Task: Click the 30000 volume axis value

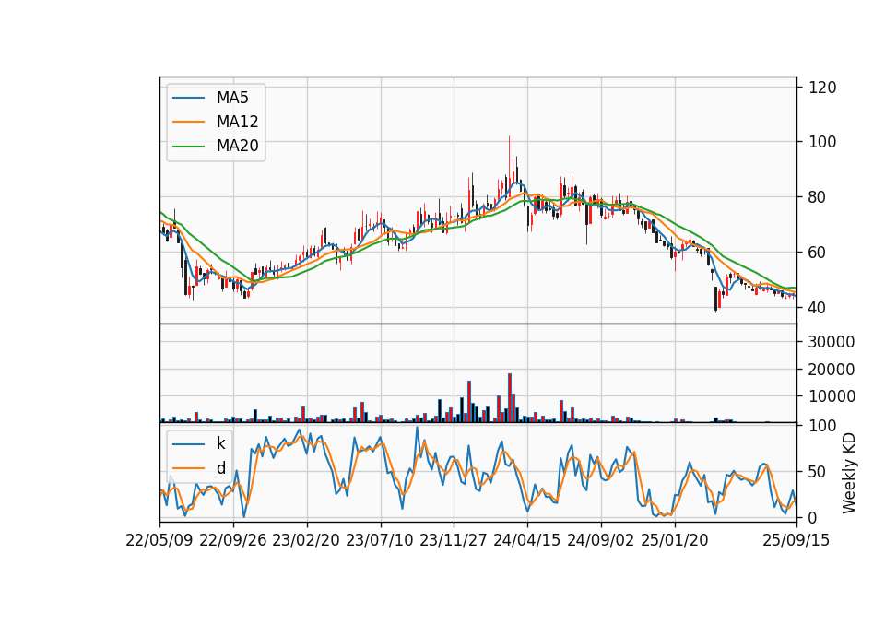Action: [x=832, y=342]
